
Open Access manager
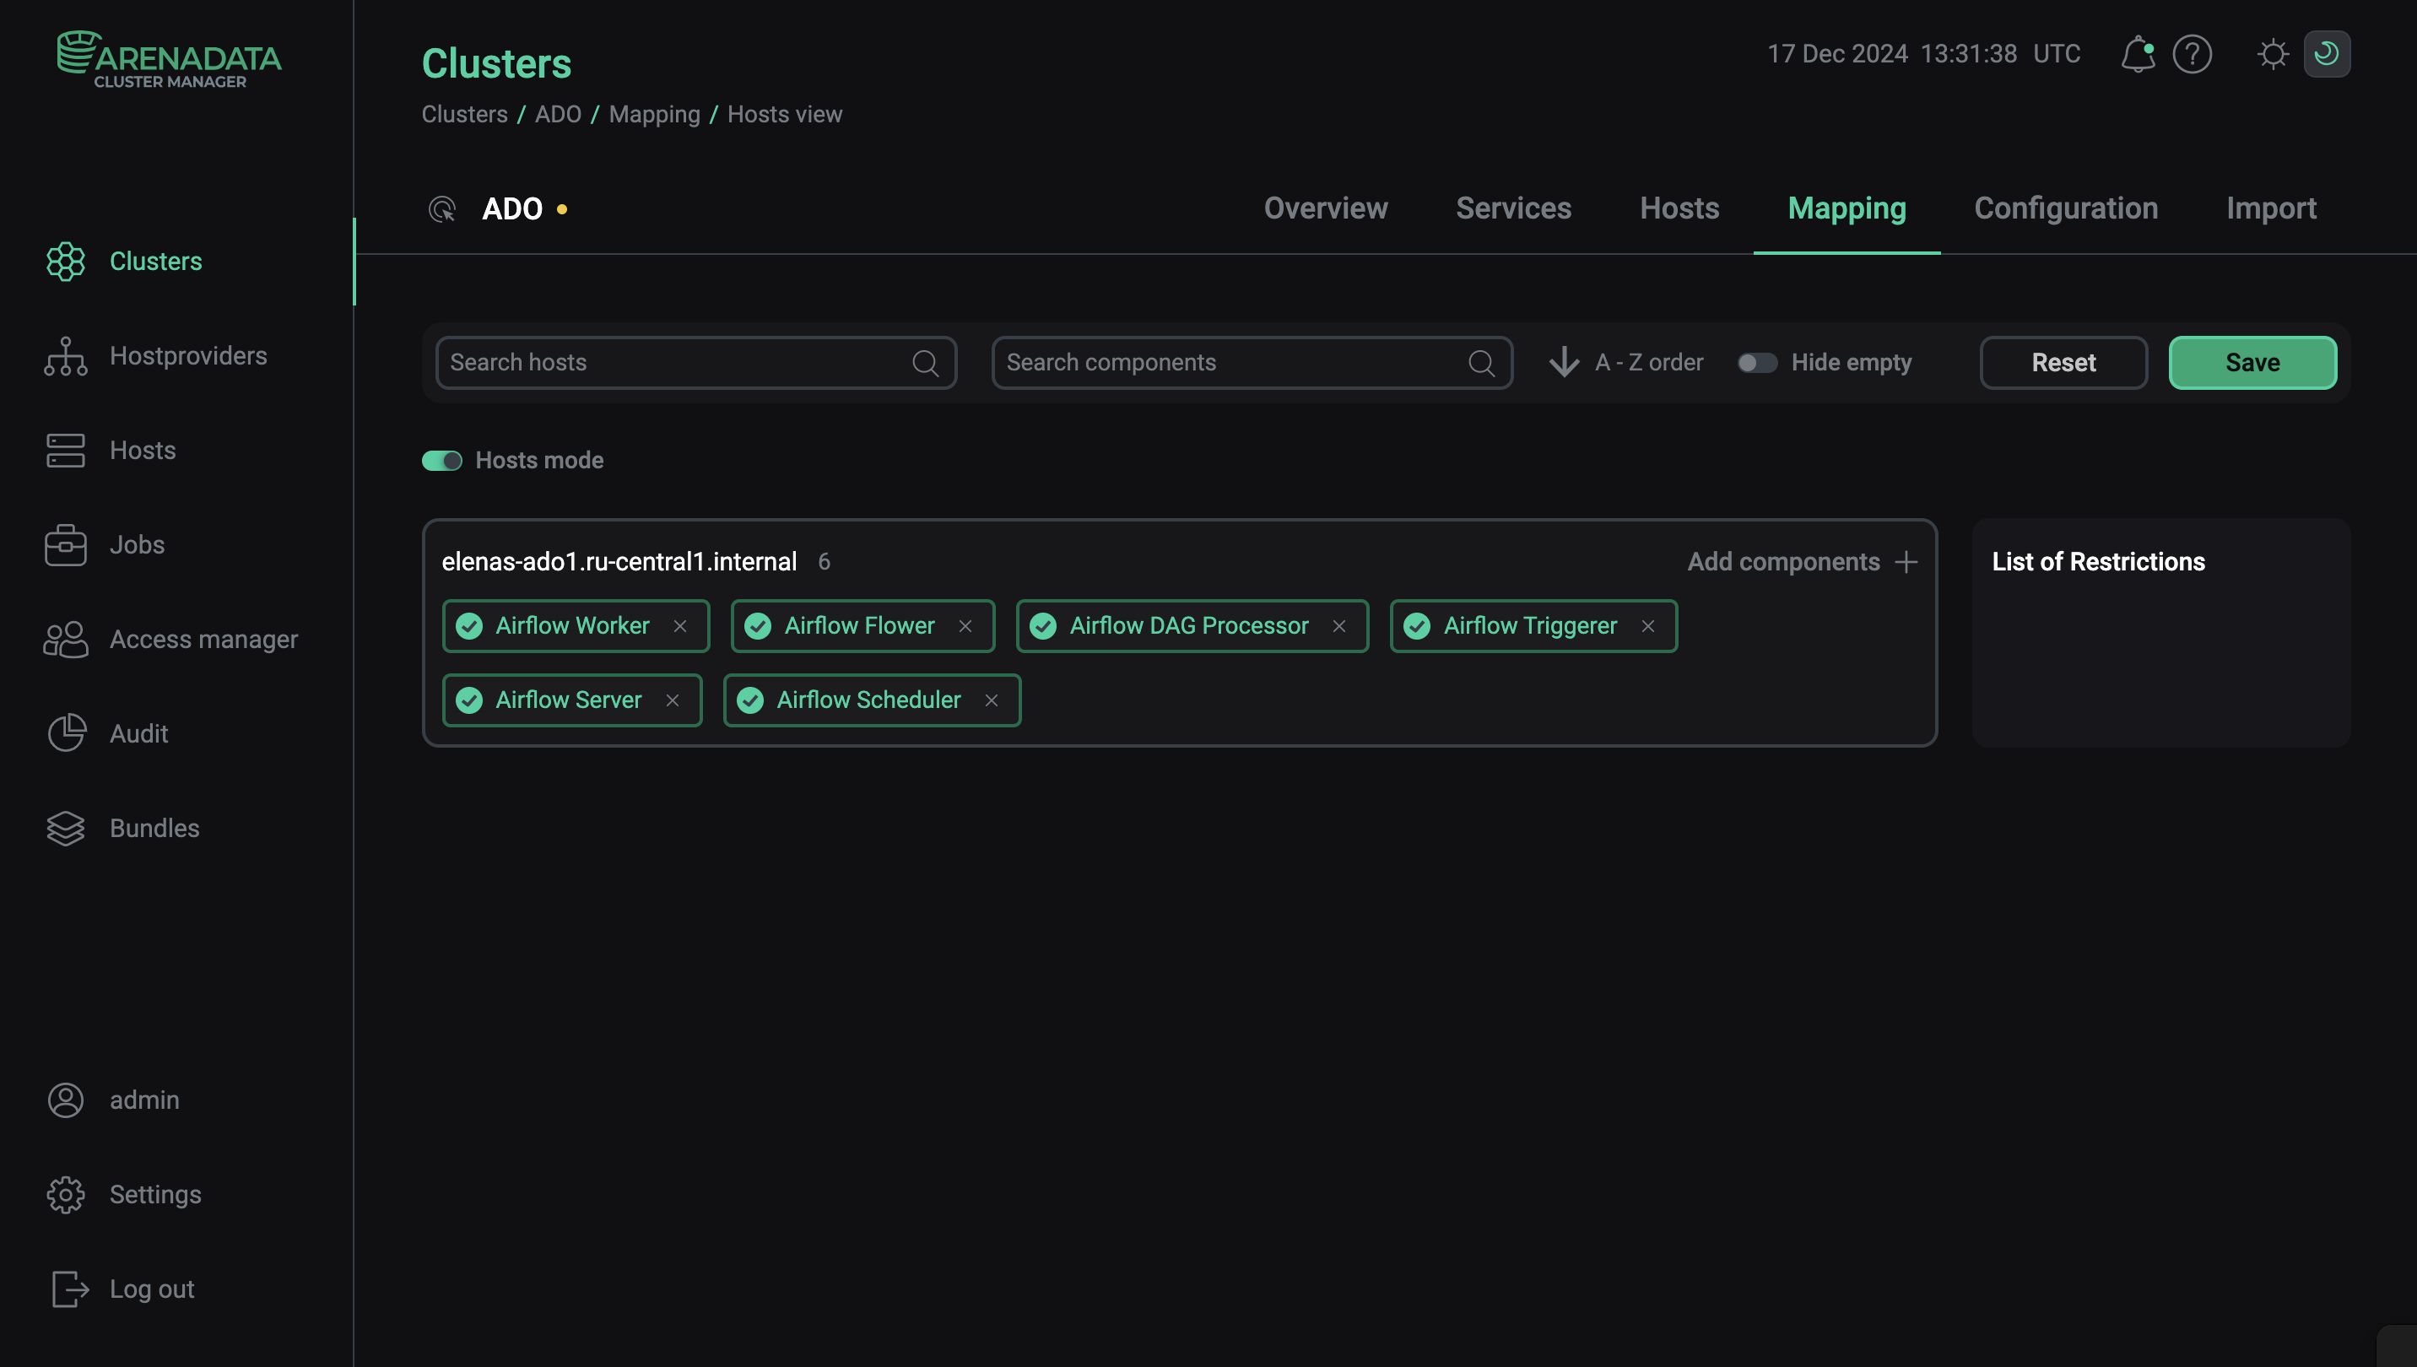[x=203, y=640]
